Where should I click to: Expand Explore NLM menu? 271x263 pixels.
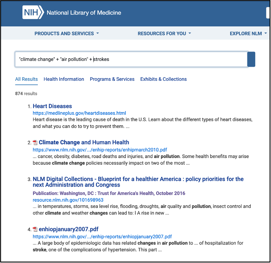point(248,34)
